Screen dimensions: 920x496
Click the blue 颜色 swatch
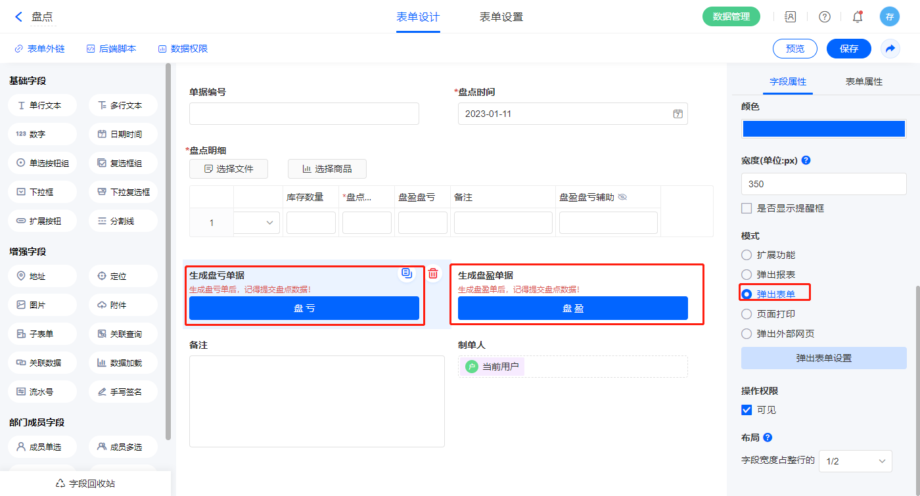(x=823, y=129)
